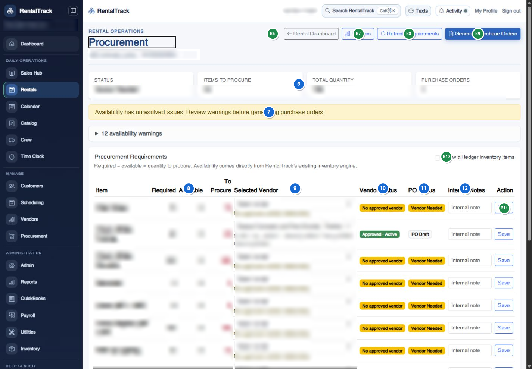The image size is (532, 369).
Task: Click the HELP CENTER section label
Action: [20, 366]
